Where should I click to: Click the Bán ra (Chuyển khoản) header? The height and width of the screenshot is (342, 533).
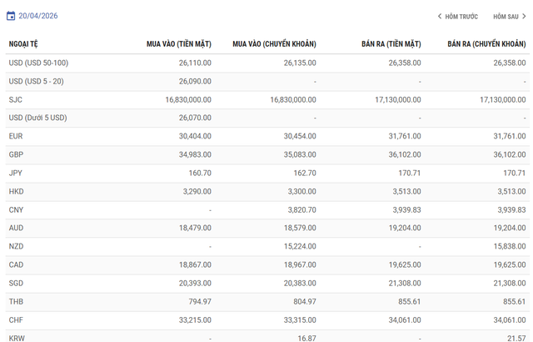tap(486, 44)
